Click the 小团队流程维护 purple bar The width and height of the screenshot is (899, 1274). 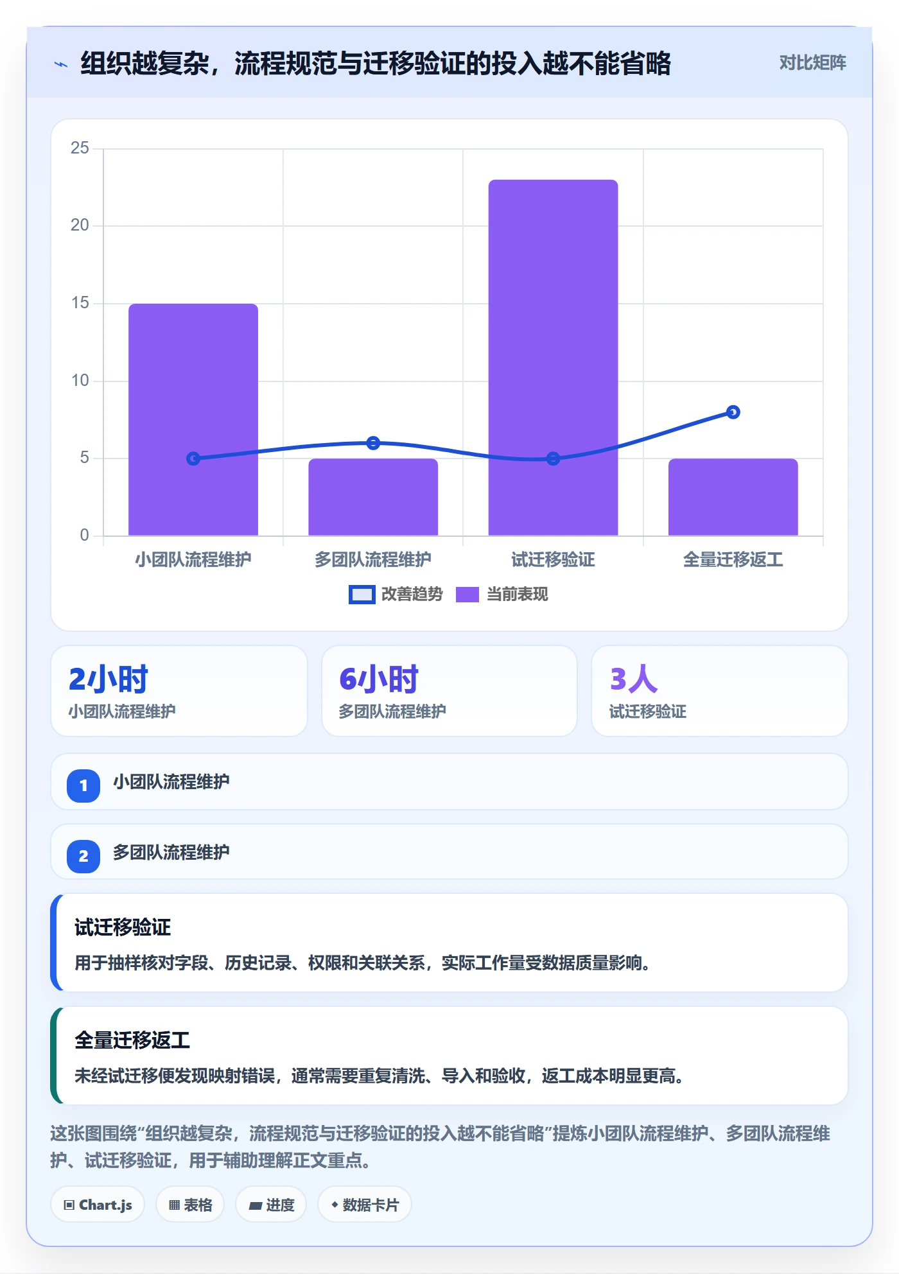point(193,419)
